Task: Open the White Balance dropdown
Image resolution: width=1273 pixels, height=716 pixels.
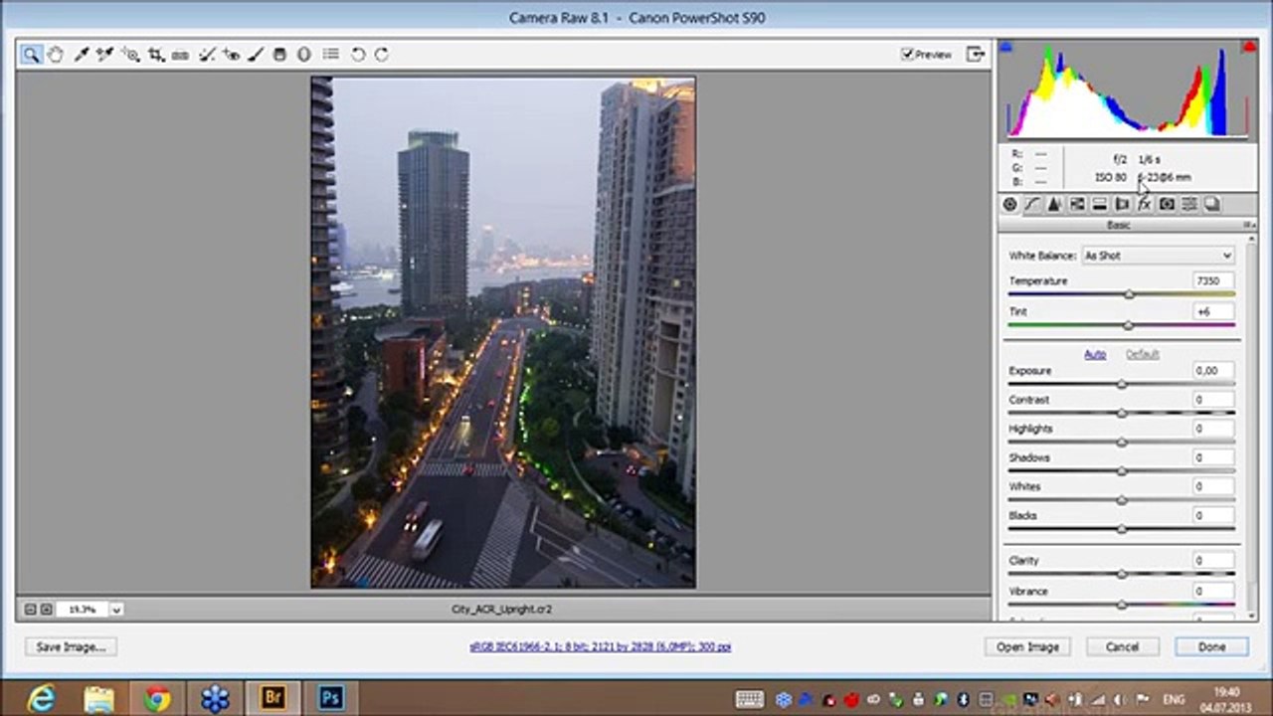Action: point(1158,256)
